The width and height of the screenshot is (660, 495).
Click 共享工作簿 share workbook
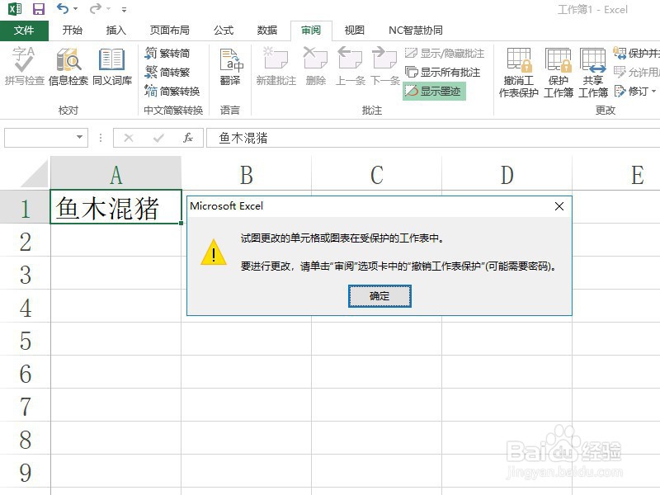coord(592,73)
